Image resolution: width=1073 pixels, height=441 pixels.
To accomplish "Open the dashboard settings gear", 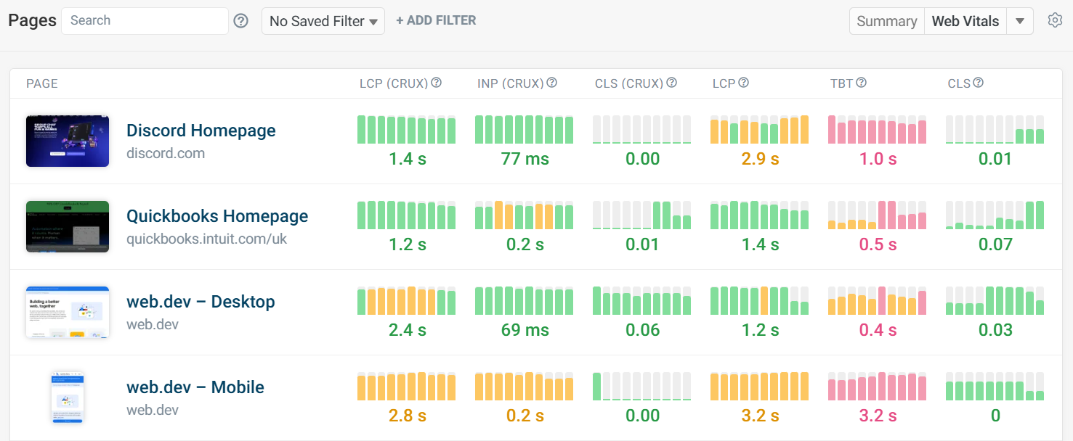I will point(1055,20).
